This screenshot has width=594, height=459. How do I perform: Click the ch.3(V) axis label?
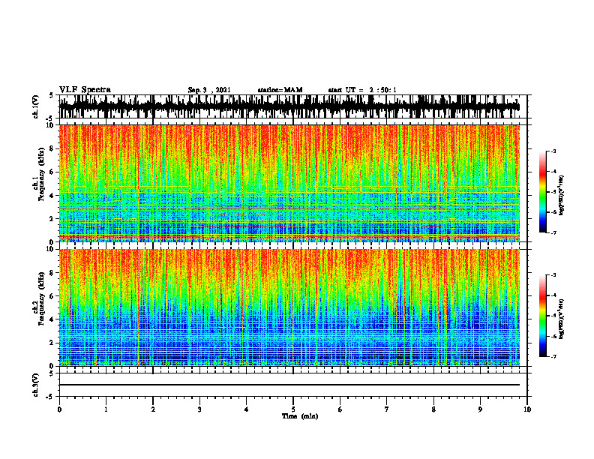(36, 385)
